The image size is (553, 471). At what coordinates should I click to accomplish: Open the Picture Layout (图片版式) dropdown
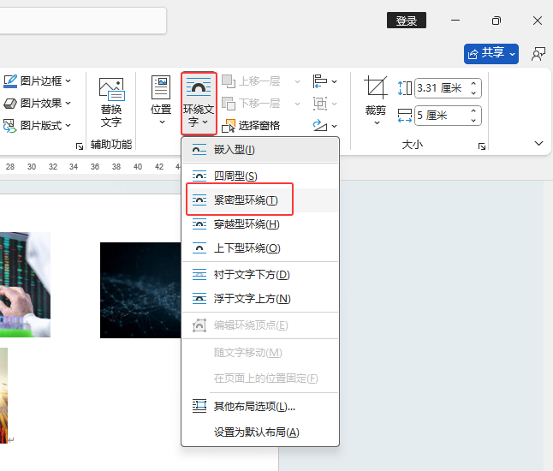coord(37,126)
